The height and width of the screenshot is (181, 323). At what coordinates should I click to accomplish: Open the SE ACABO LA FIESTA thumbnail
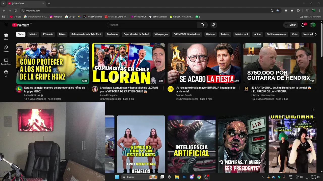tap(204, 63)
